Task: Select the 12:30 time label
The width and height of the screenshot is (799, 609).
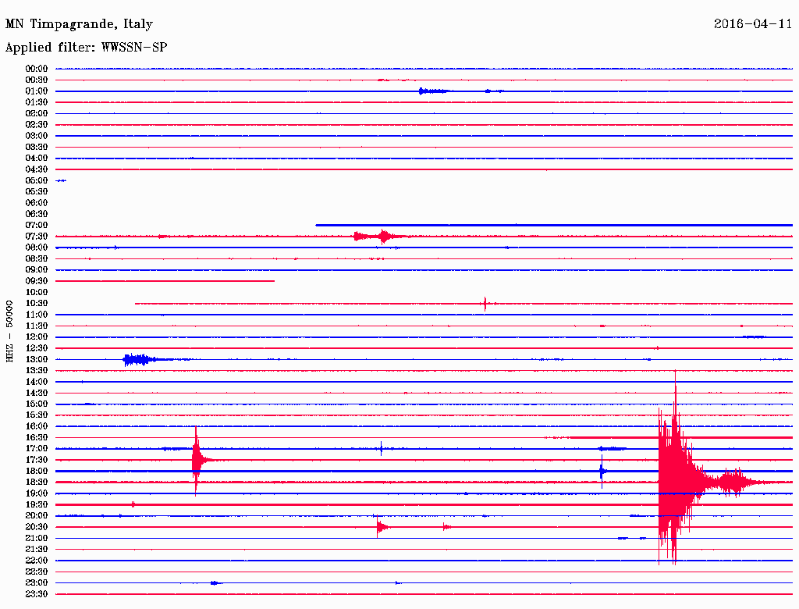Action: [x=37, y=348]
